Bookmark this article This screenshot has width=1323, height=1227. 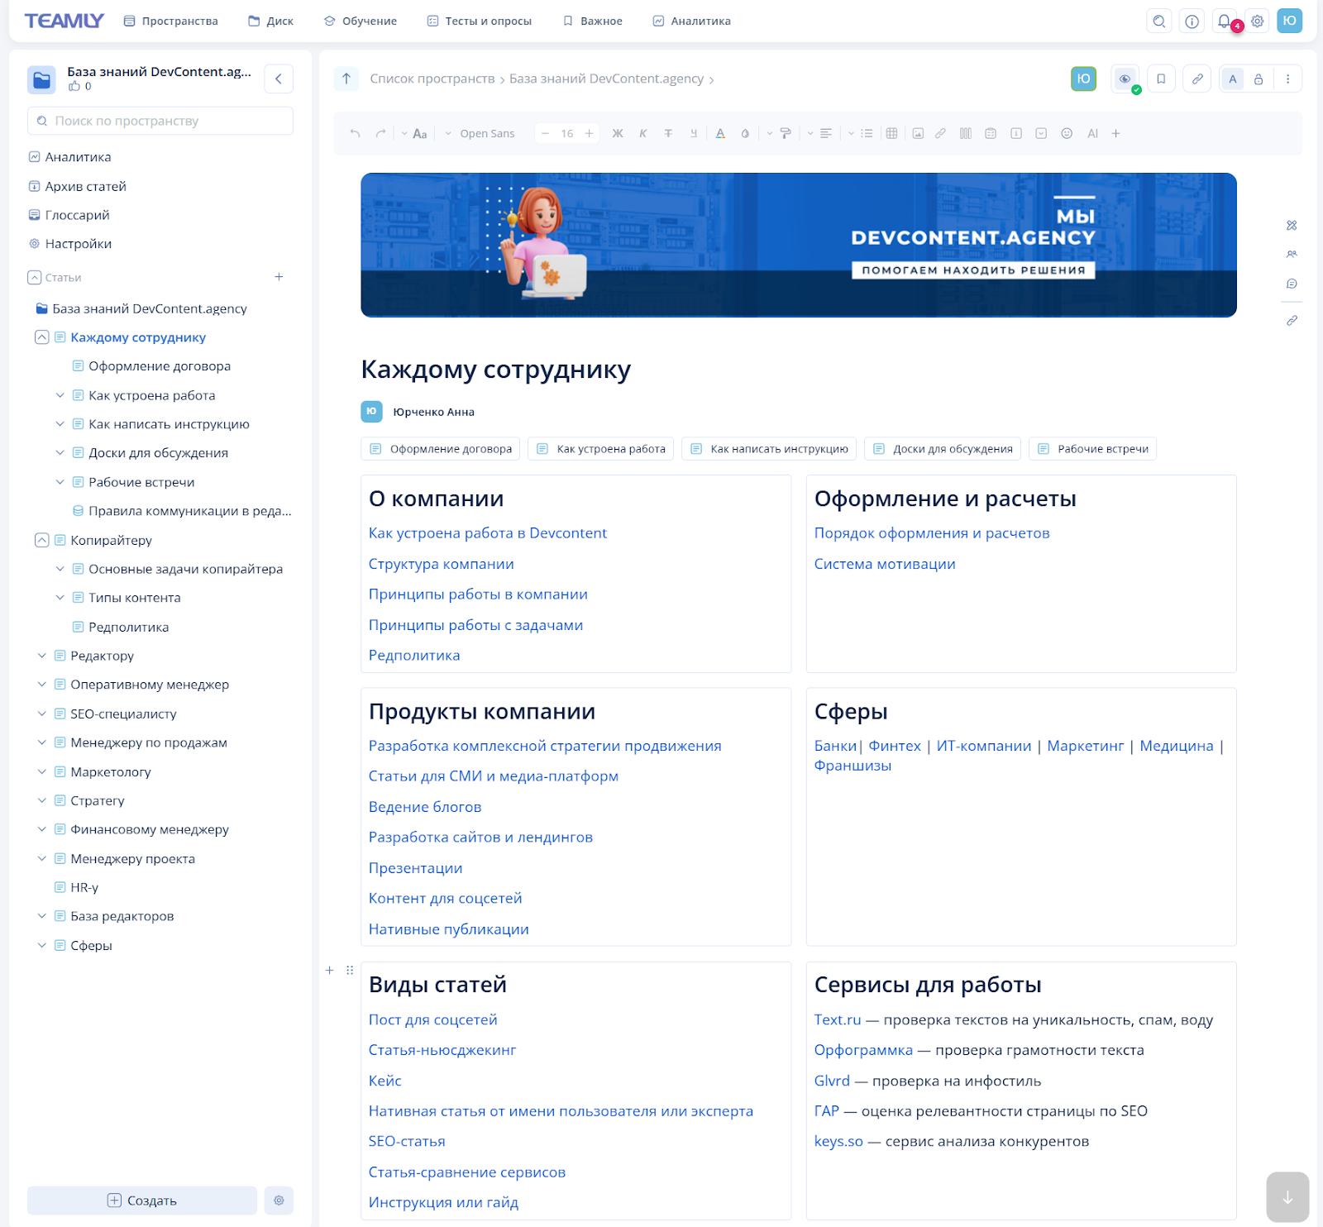coord(1161,79)
